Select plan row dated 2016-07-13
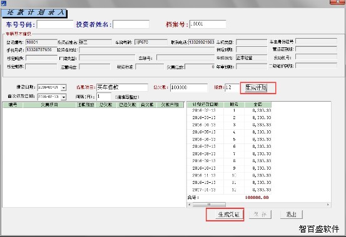The height and width of the screenshot is (237, 346). click(229, 147)
